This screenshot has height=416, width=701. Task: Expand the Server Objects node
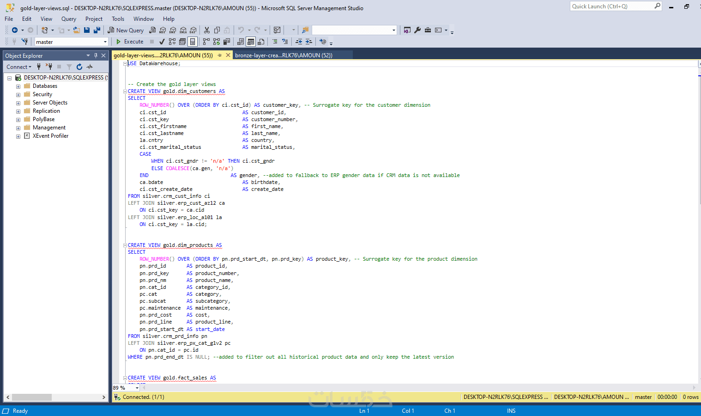18,103
